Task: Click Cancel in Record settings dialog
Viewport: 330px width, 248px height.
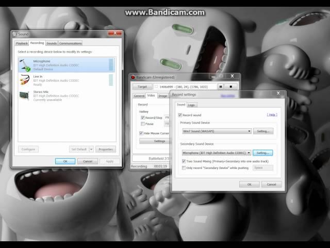Action: pos(271,184)
